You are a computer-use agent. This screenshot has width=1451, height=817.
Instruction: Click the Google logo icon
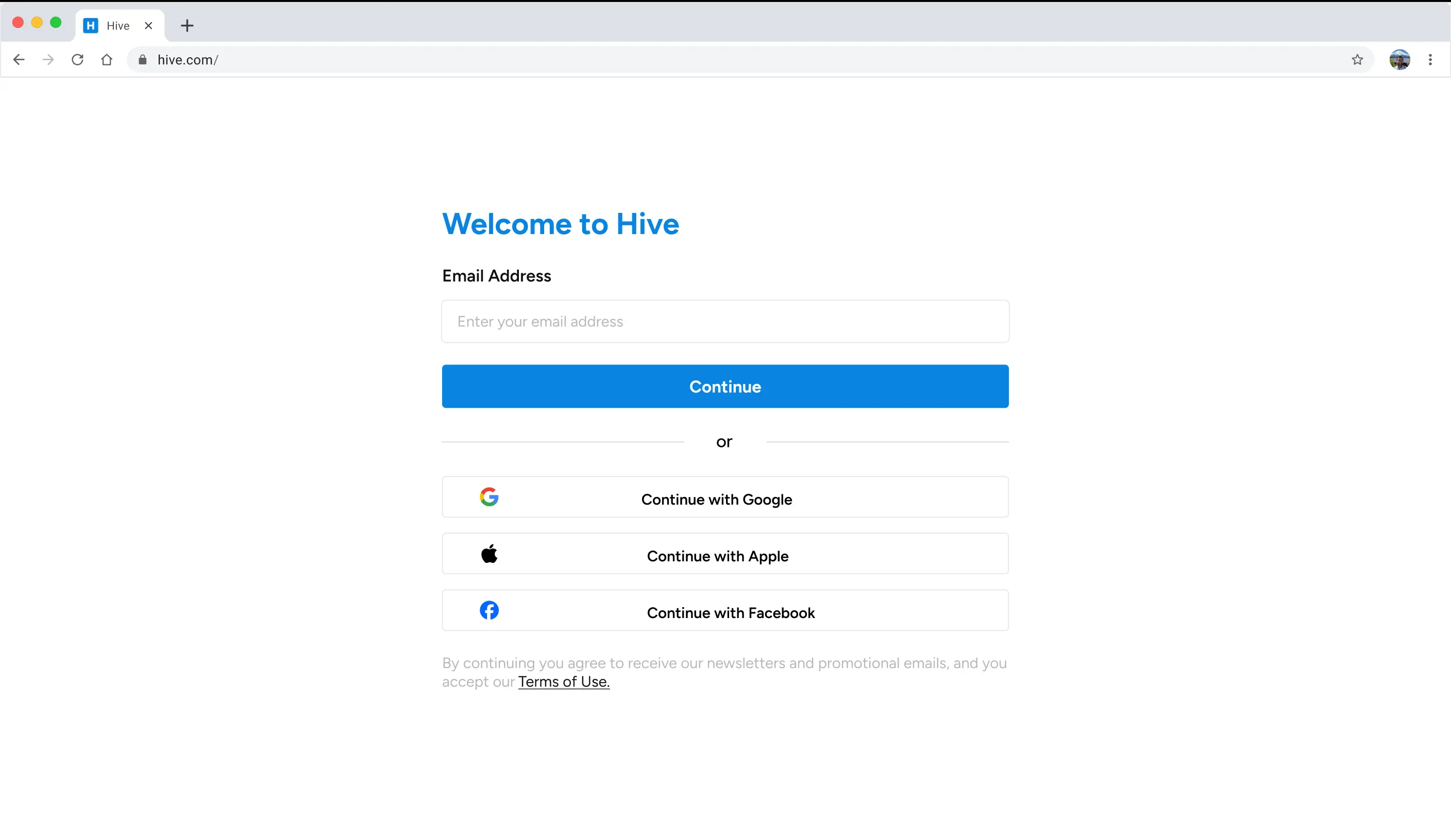tap(489, 497)
